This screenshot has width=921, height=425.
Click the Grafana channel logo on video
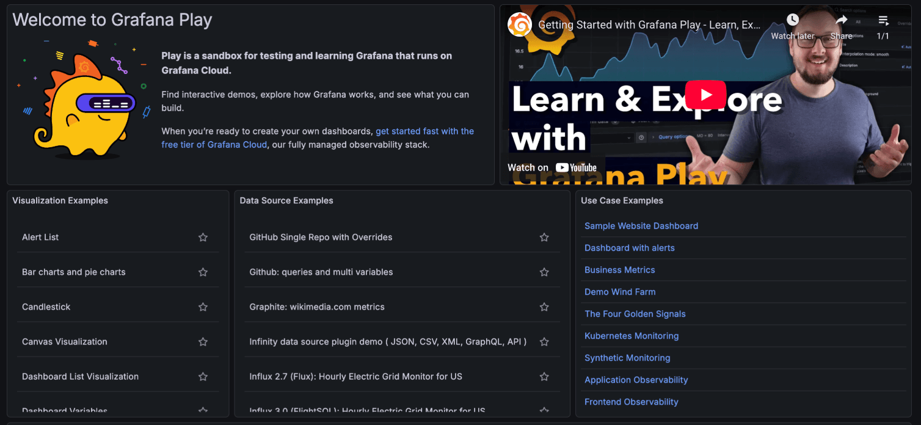click(x=520, y=25)
